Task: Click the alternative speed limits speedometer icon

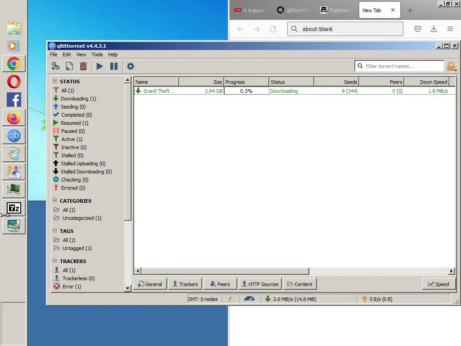Action: (x=249, y=299)
